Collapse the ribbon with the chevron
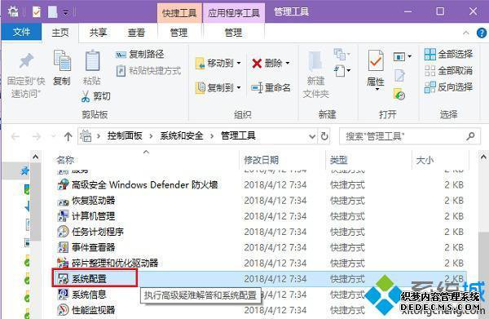Image resolution: width=489 pixels, height=319 pixels. coord(466,33)
